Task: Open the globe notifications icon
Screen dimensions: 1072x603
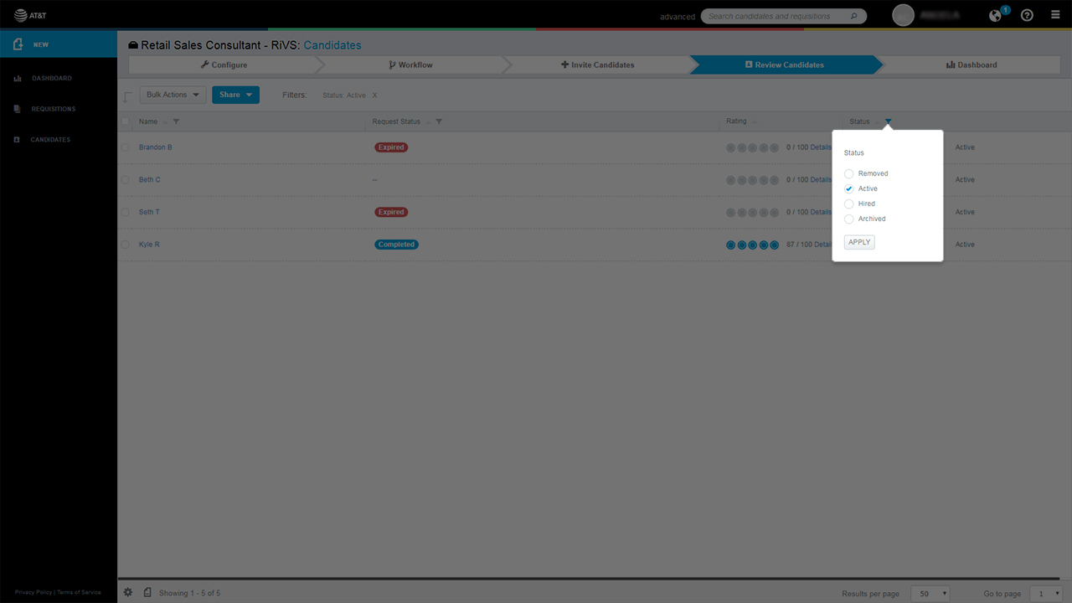Action: point(995,15)
